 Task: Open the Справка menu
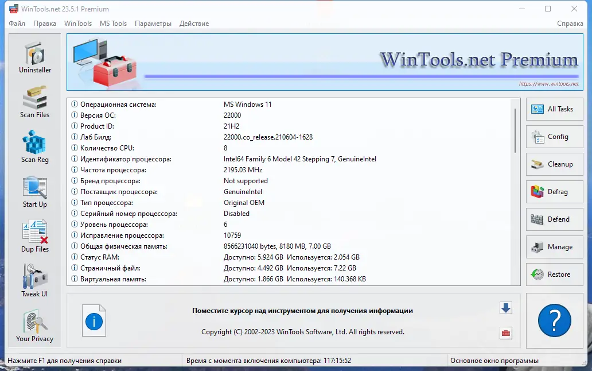pos(570,24)
